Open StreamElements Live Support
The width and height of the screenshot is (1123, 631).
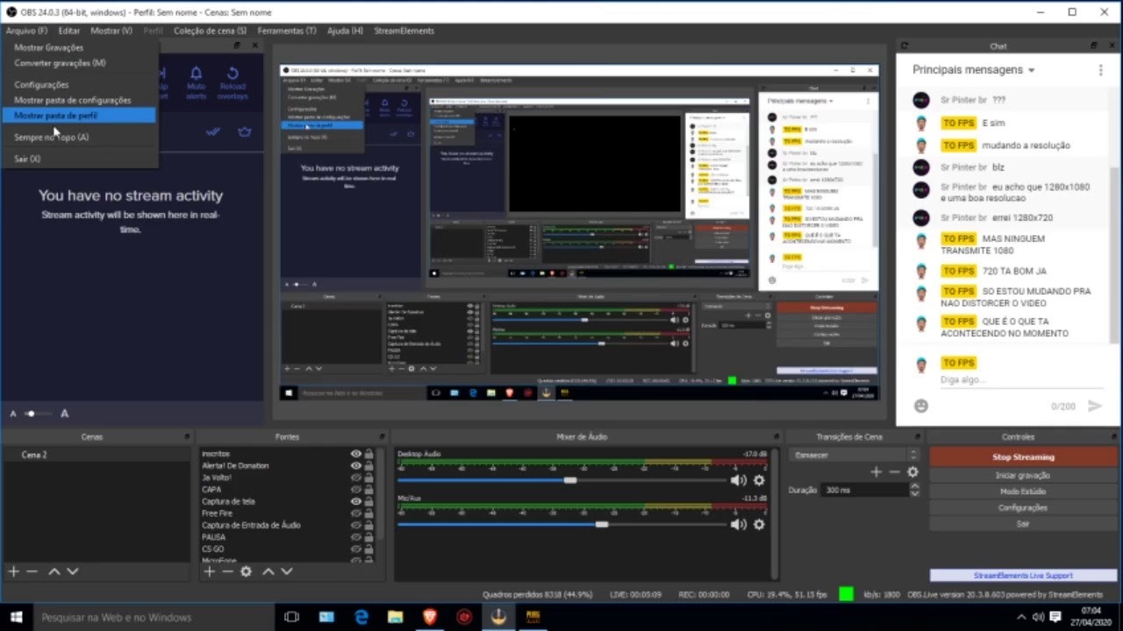tap(1023, 576)
